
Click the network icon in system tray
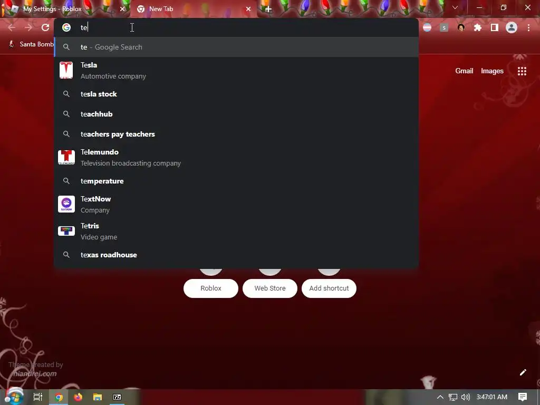coord(453,397)
